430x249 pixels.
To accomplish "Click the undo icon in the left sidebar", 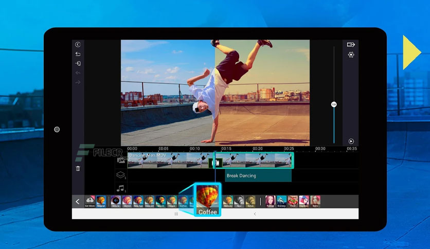I will coord(78,54).
